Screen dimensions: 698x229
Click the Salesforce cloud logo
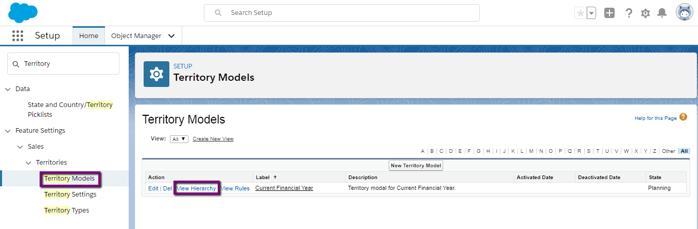[x=23, y=12]
